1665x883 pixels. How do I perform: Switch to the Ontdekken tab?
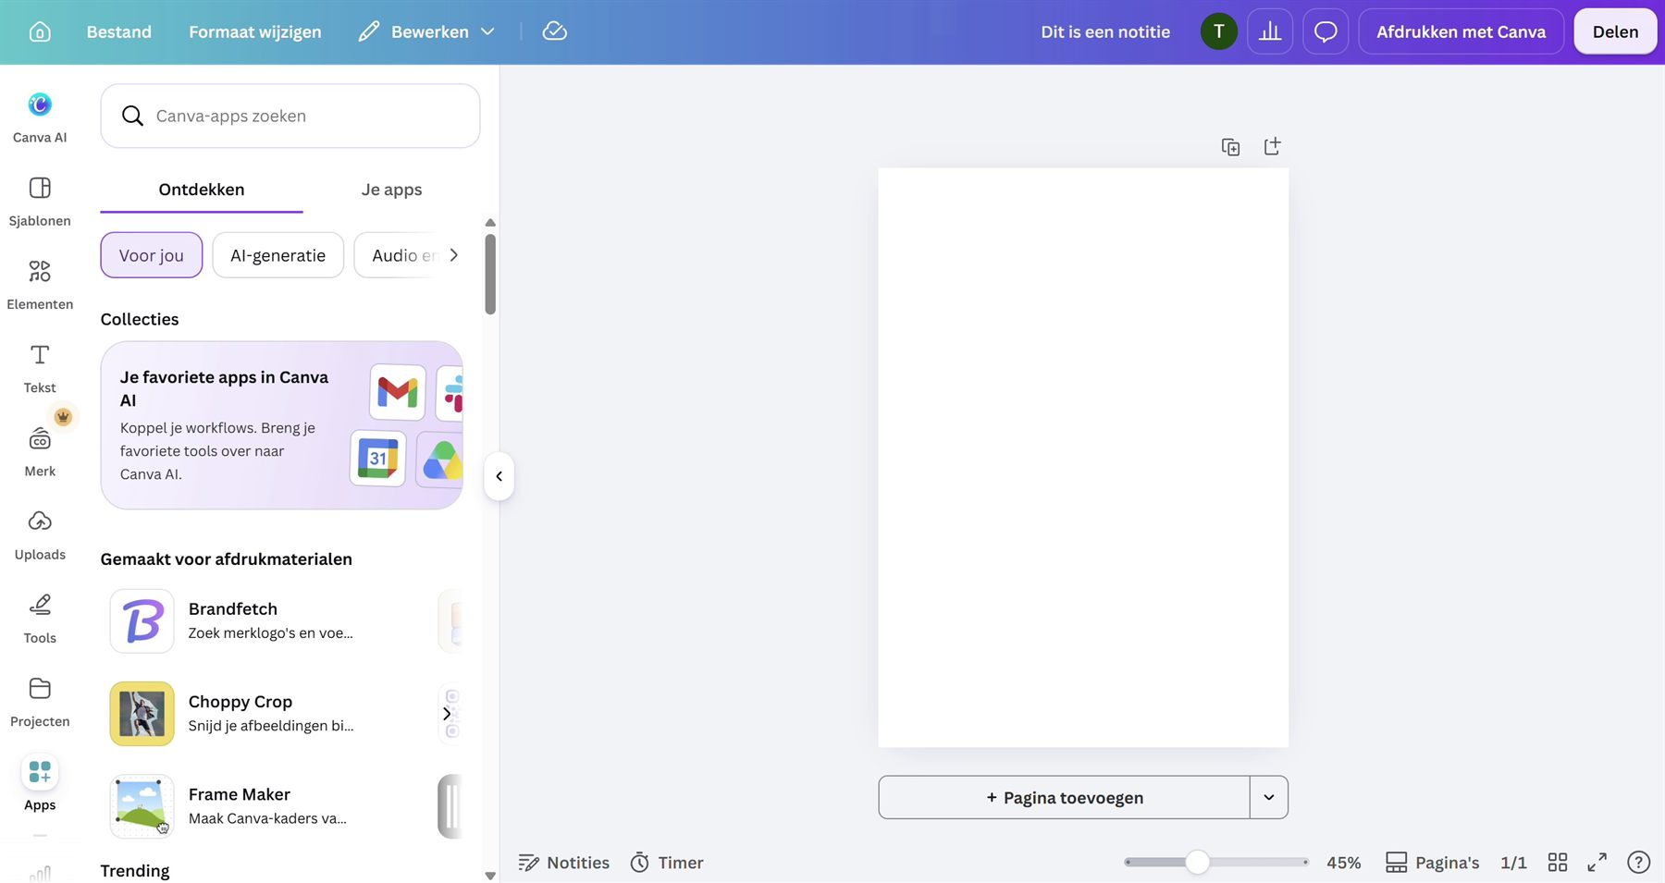click(x=202, y=190)
